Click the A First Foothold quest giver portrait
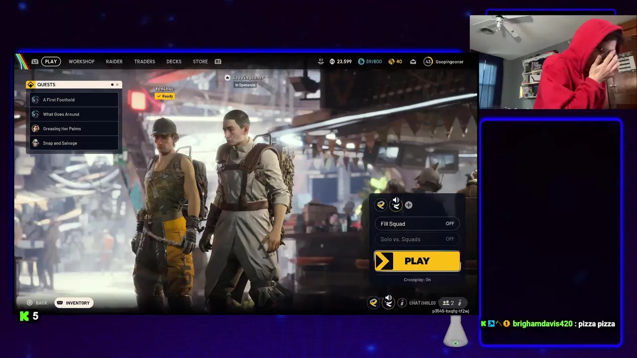The width and height of the screenshot is (637, 358). pyautogui.click(x=35, y=99)
